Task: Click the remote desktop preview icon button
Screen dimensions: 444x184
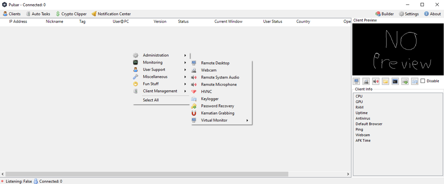Action: 356,81
